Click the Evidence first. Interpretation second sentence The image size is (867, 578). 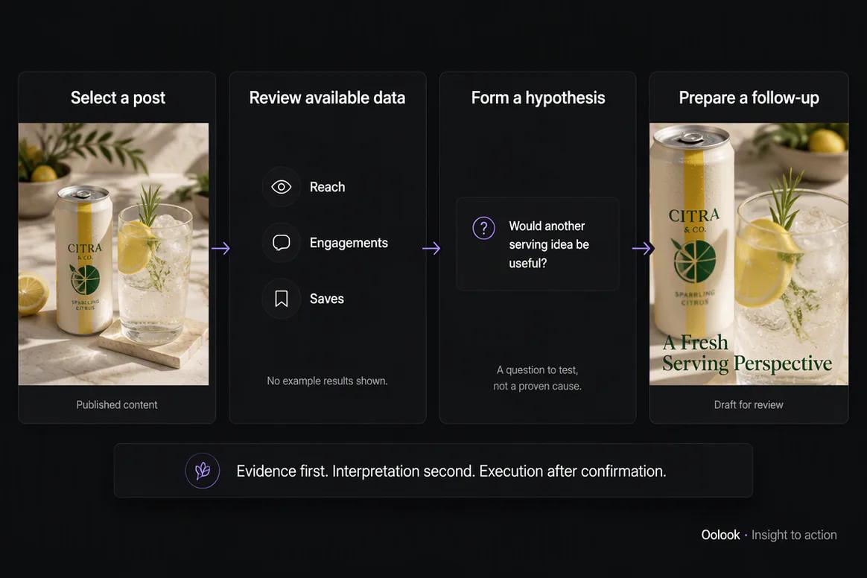(x=451, y=471)
